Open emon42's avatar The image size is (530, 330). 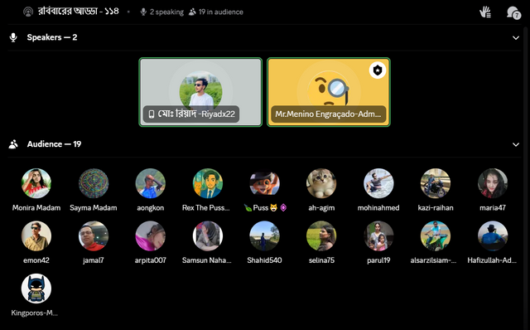[36, 236]
